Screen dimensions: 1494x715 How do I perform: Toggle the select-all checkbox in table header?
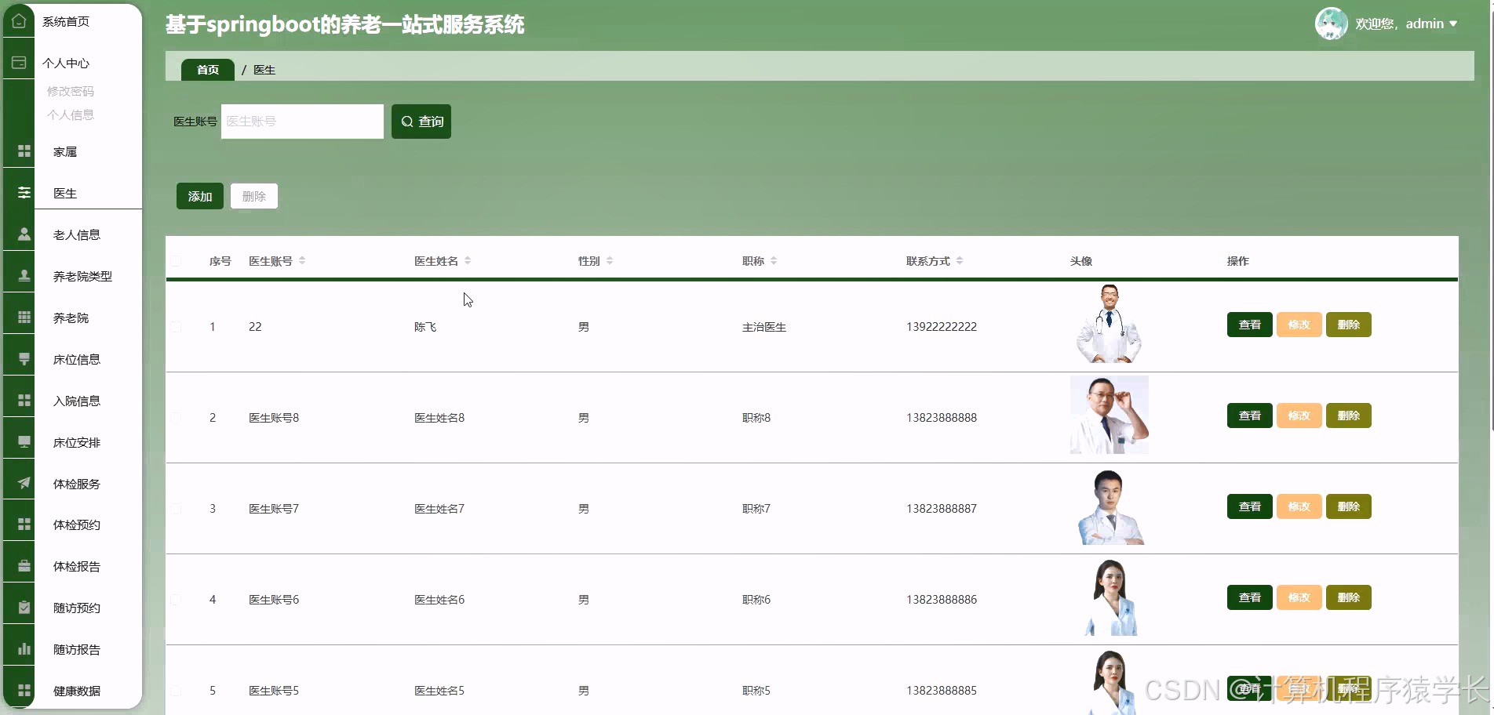(x=176, y=261)
